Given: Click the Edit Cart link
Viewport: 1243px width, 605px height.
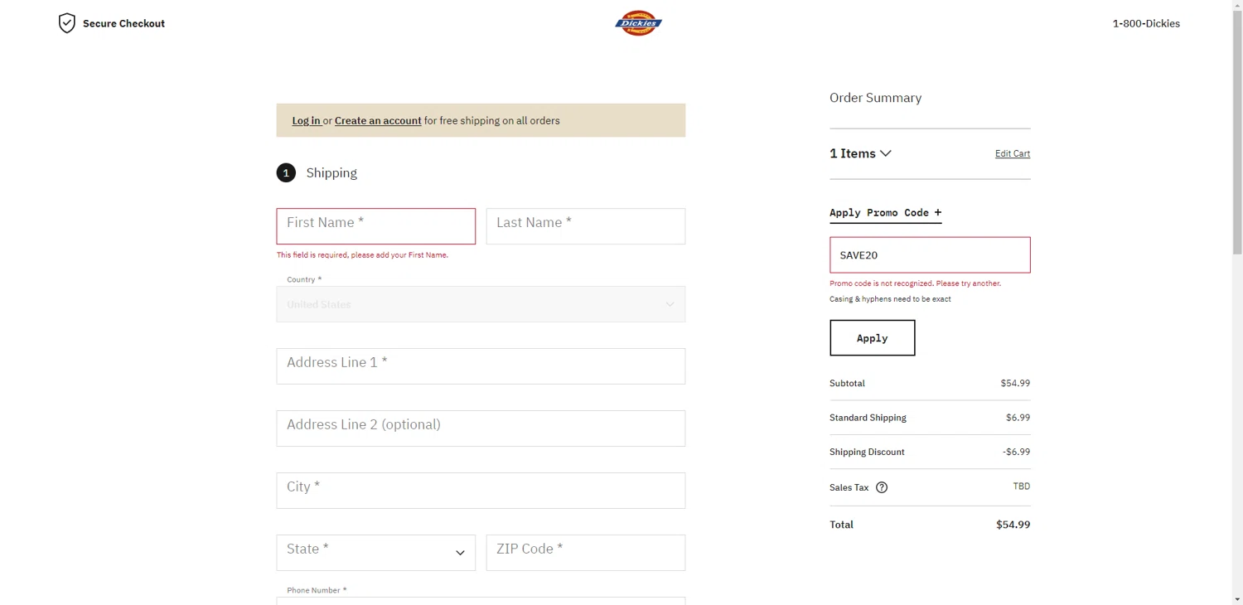Looking at the screenshot, I should (x=1012, y=154).
